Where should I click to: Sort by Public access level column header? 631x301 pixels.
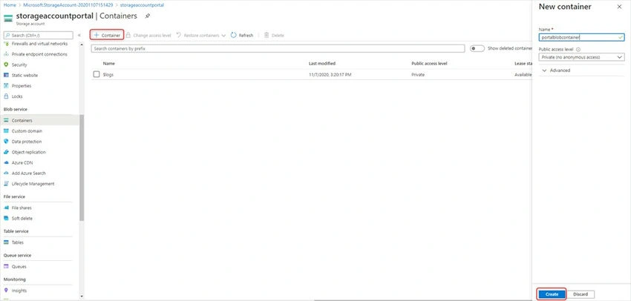429,64
